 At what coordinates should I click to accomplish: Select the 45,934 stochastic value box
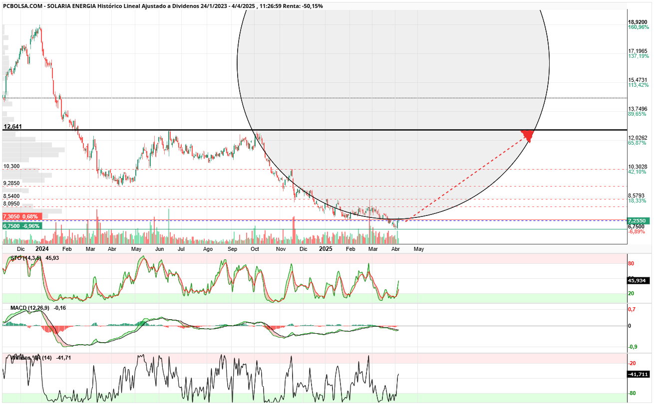point(638,280)
